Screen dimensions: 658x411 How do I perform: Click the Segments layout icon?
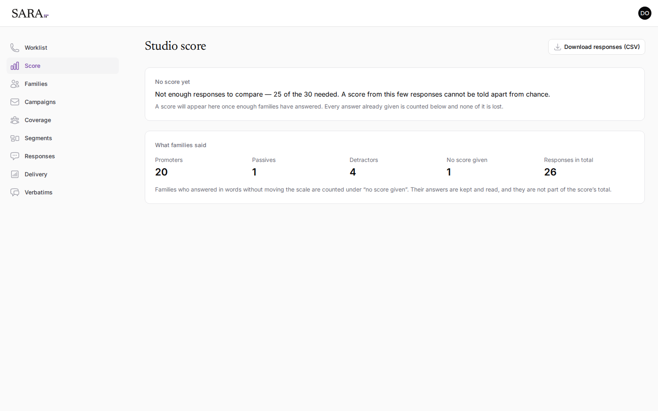tap(15, 138)
